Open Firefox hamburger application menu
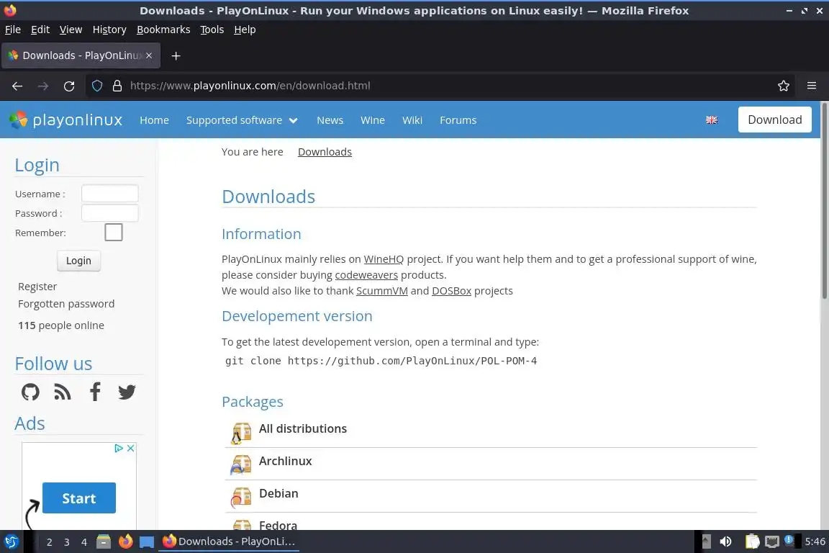The width and height of the screenshot is (829, 553). point(812,86)
